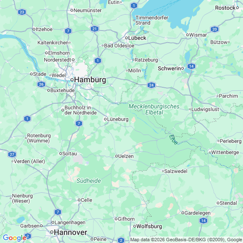This screenshot has height=243, width=243.
Task: Click the Hannover city marker dot
Action: click(52, 232)
